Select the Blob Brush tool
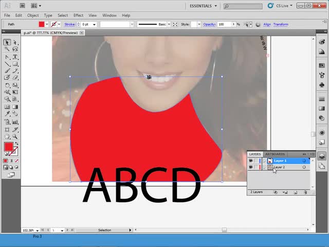The image size is (329, 247). point(7,78)
